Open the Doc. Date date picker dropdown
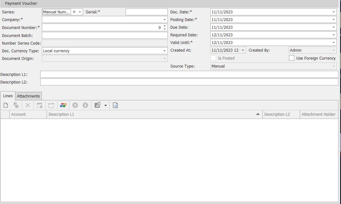Image resolution: width=341 pixels, height=204 pixels. (x=334, y=12)
